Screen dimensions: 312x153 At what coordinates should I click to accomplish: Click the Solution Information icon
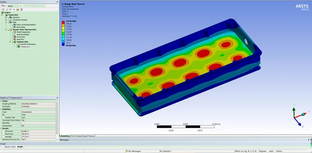pyautogui.click(x=19, y=44)
